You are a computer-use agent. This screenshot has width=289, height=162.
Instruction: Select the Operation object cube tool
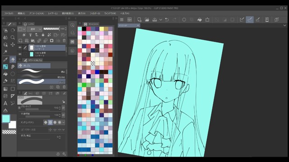point(5,45)
